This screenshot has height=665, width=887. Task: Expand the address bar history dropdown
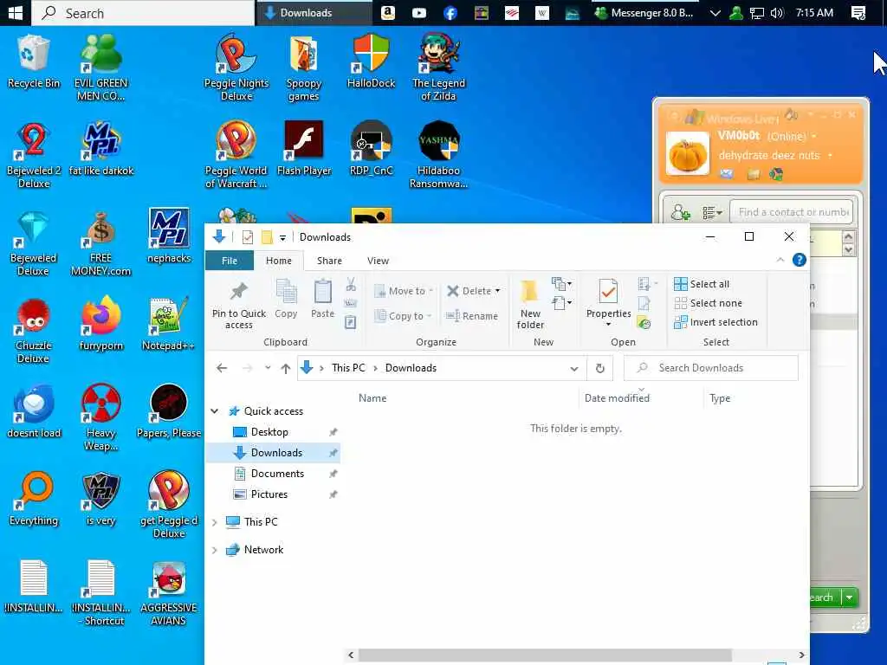tap(574, 368)
